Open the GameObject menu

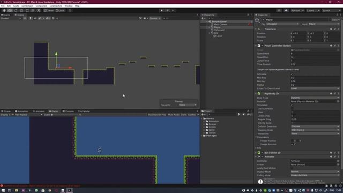click(27, 6)
